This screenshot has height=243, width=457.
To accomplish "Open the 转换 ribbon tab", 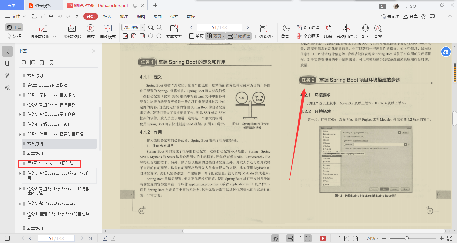I will tap(191, 16).
